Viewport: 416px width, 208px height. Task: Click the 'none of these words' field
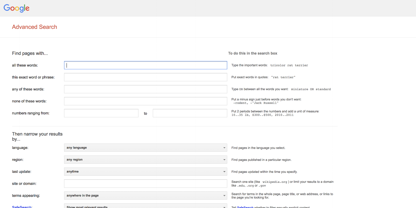tap(146, 101)
